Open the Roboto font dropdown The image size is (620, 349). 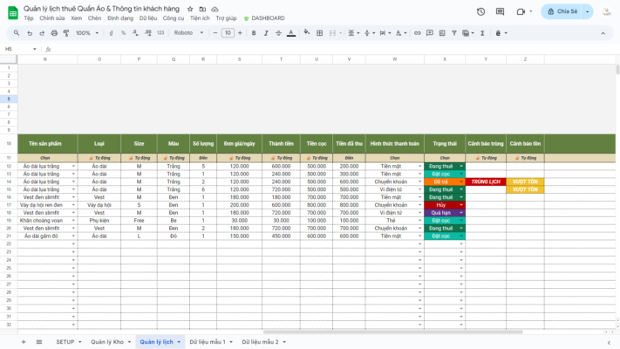coord(187,33)
